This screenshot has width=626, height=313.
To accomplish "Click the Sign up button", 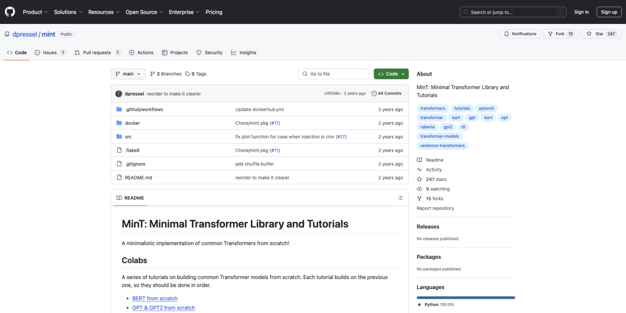I will point(609,12).
